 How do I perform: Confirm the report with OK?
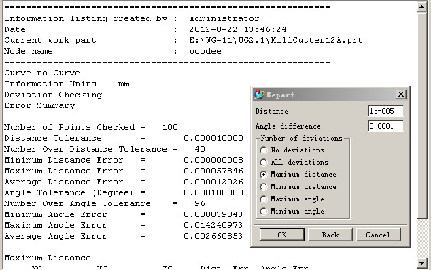click(281, 235)
